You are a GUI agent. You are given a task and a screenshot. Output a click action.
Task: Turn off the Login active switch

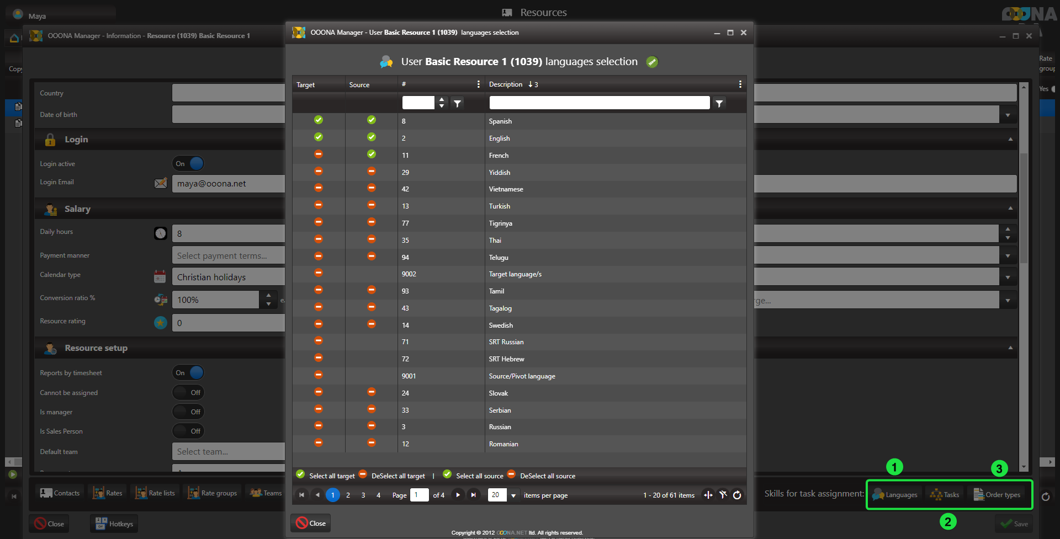(x=188, y=163)
